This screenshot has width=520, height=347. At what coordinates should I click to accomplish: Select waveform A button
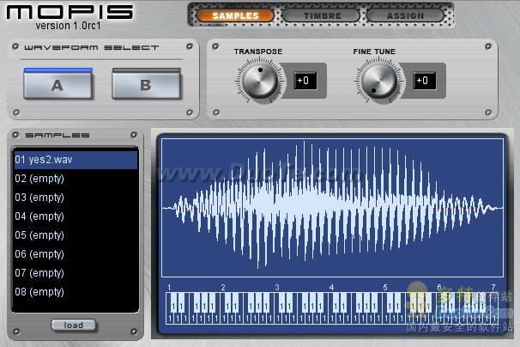pyautogui.click(x=57, y=83)
